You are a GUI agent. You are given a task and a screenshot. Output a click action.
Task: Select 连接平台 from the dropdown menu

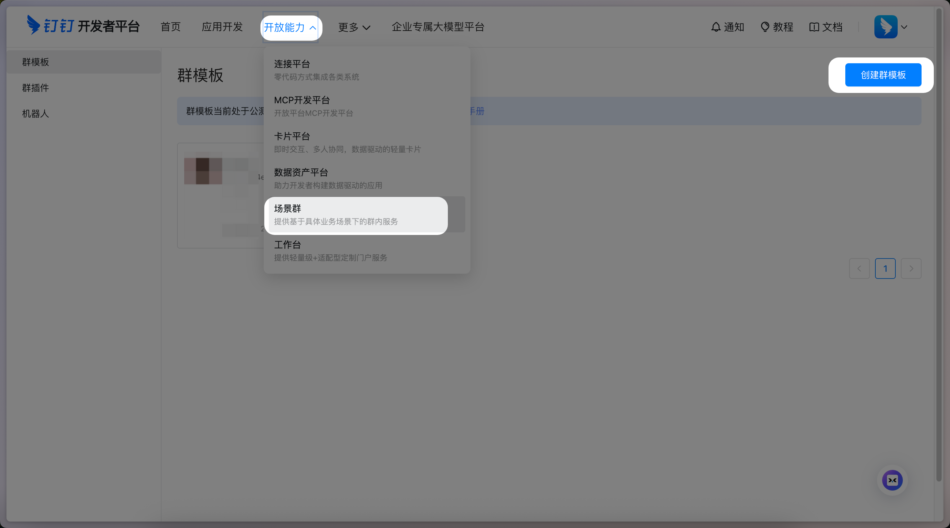tap(367, 70)
